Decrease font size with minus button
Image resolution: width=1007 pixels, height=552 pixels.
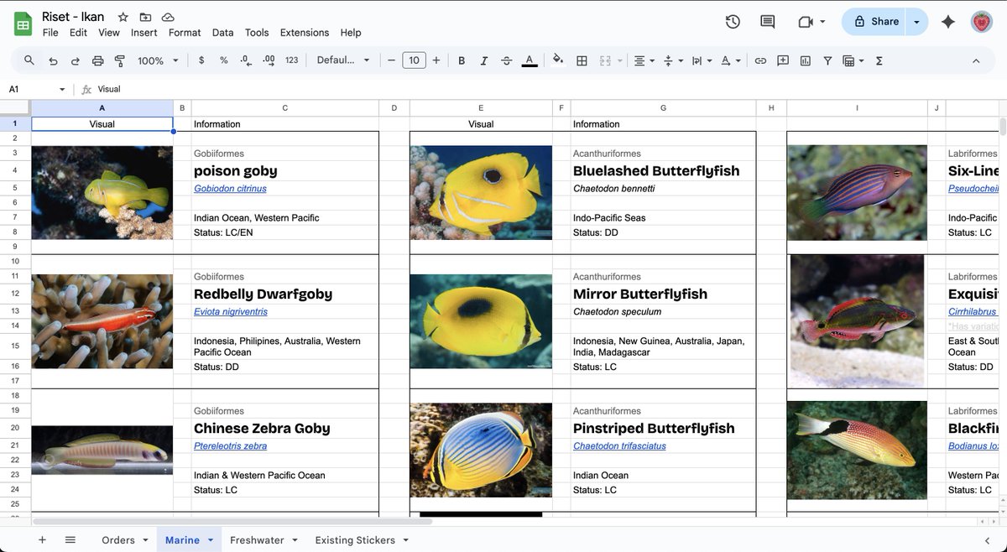(391, 60)
